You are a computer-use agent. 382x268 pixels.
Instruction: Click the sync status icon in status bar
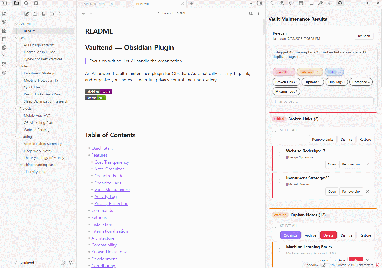[378, 265]
